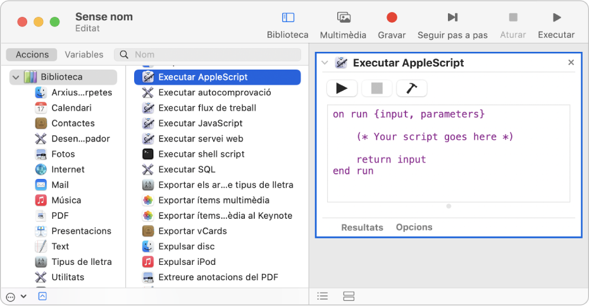This screenshot has height=306, width=589.
Task: Toggle the Biblioteca sidebar toolbar icon
Action: coord(288,18)
